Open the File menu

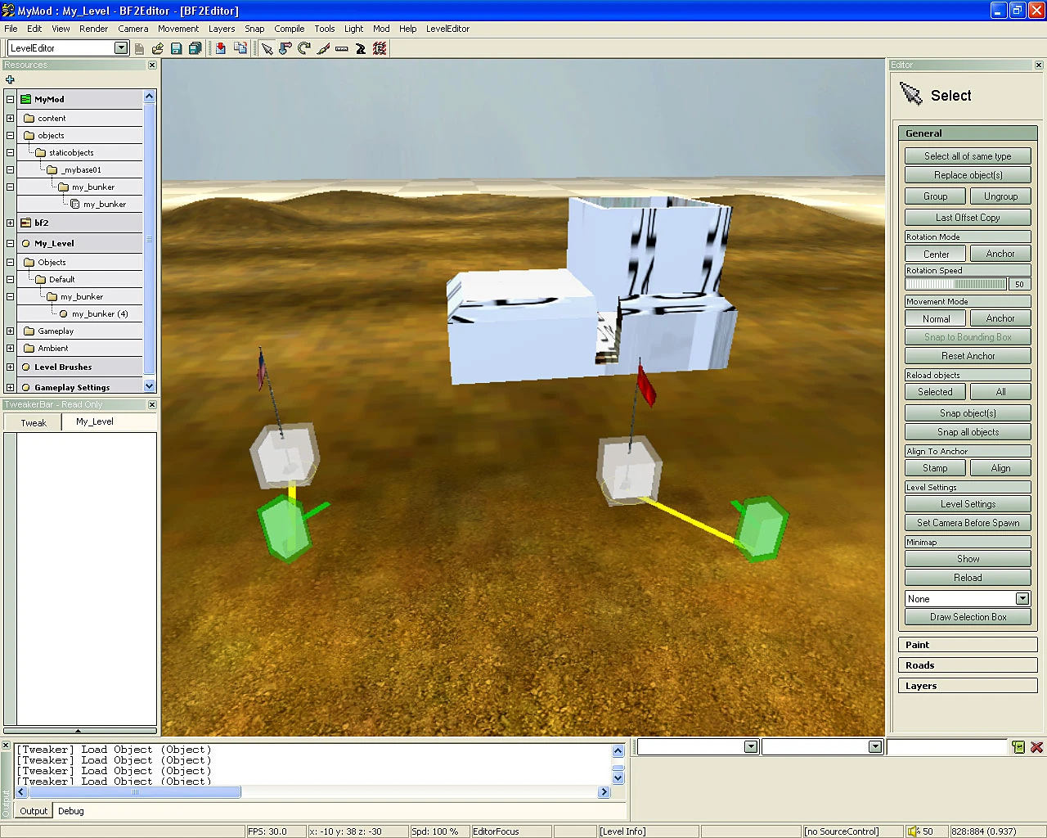click(11, 29)
